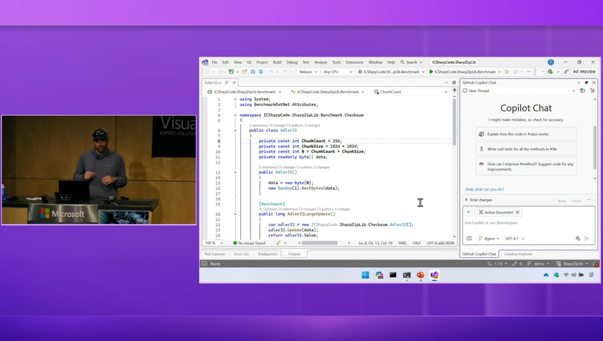Expand the Total changes section
Viewport: 603px width, 341px height.
[466, 200]
